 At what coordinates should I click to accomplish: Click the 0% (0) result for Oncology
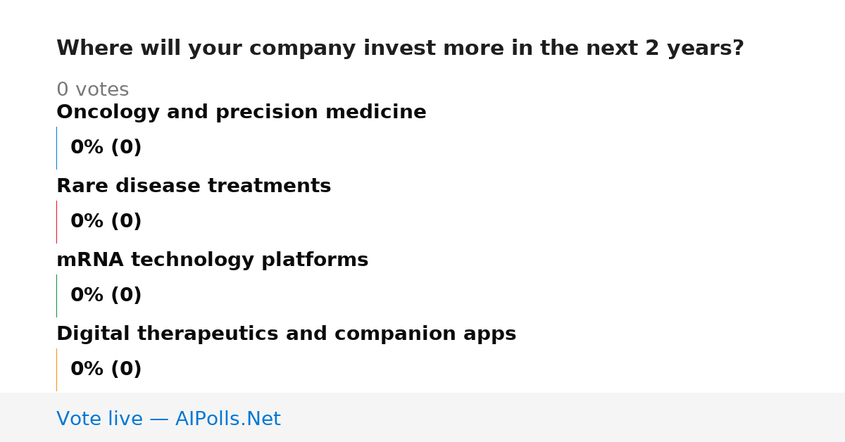[106, 148]
